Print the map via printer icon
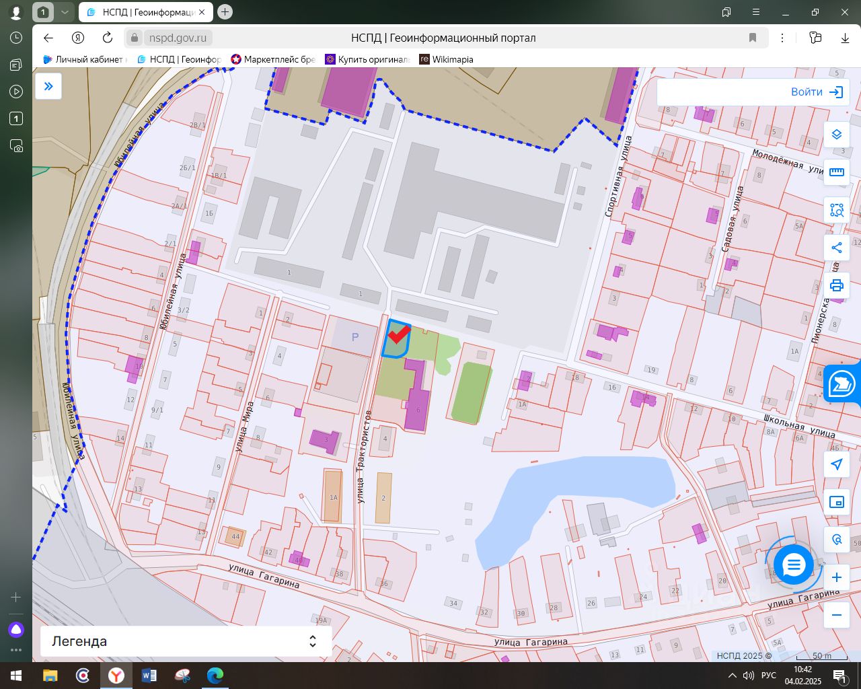861x689 pixels. pyautogui.click(x=836, y=285)
